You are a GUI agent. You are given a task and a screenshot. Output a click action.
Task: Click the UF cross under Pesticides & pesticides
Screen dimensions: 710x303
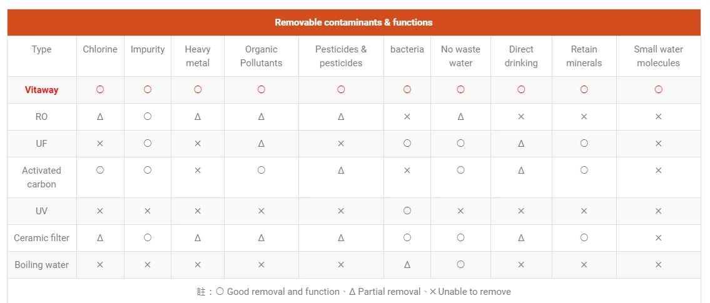(x=341, y=144)
